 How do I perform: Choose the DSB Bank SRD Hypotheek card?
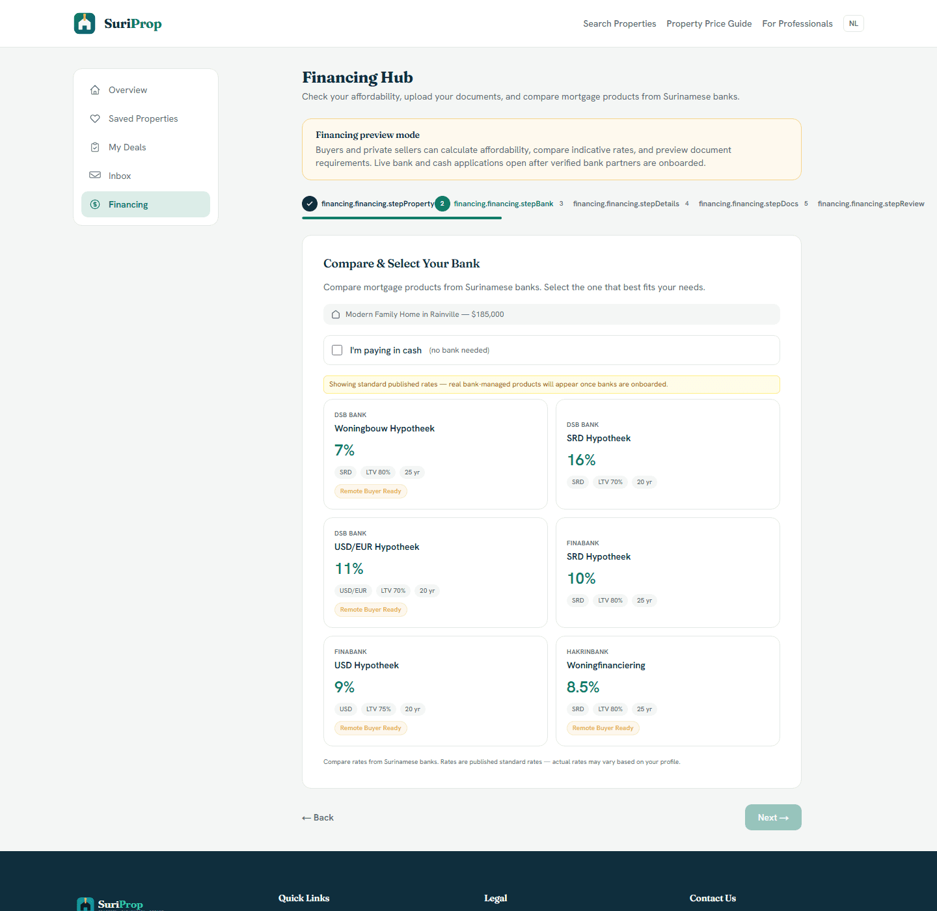click(x=668, y=454)
